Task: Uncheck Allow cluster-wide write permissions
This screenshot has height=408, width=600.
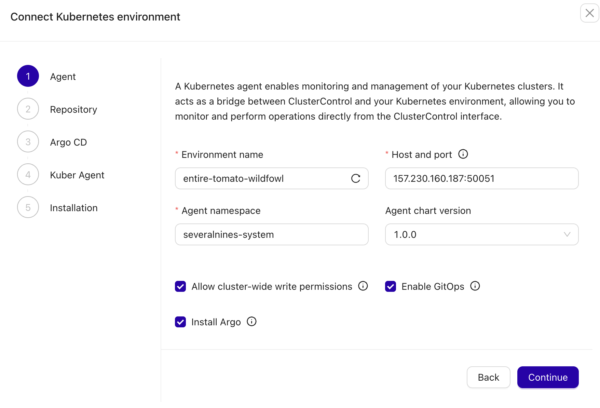Action: coord(180,286)
